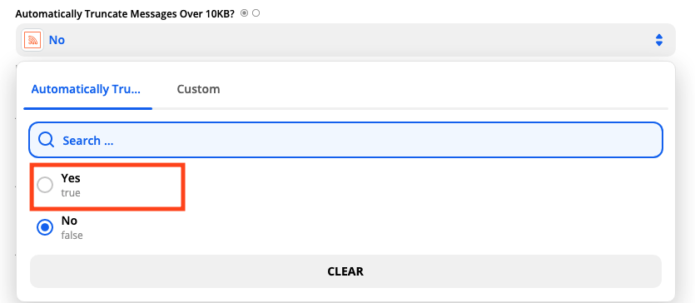Open the Custom tab
The image size is (695, 303).
[198, 89]
